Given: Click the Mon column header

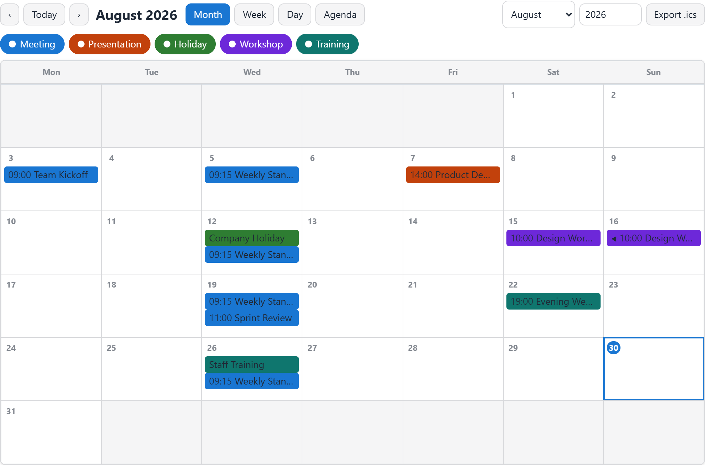Looking at the screenshot, I should (x=52, y=72).
